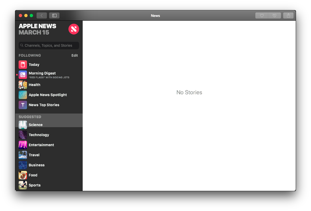Select Technology under Suggested
This screenshot has width=311, height=211.
[x=39, y=135]
